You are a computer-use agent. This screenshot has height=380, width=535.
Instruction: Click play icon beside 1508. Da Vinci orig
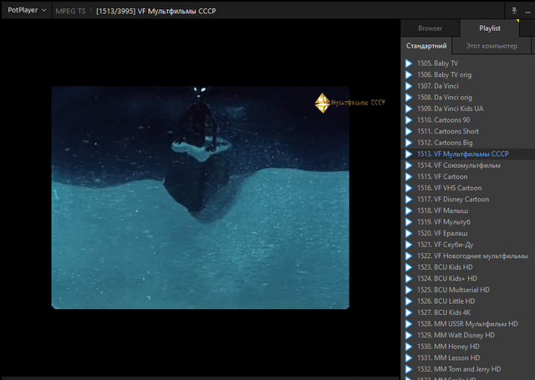pos(409,98)
